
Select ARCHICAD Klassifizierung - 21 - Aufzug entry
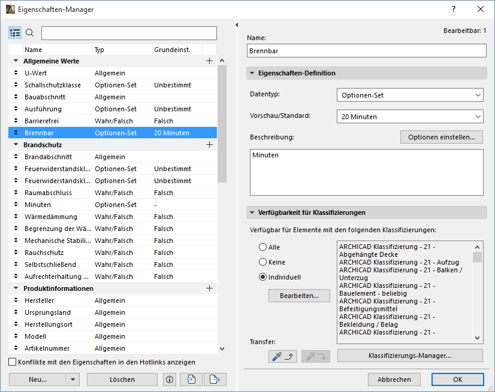tap(399, 262)
